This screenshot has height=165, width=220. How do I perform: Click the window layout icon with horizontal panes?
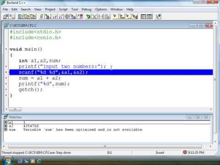[143, 16]
